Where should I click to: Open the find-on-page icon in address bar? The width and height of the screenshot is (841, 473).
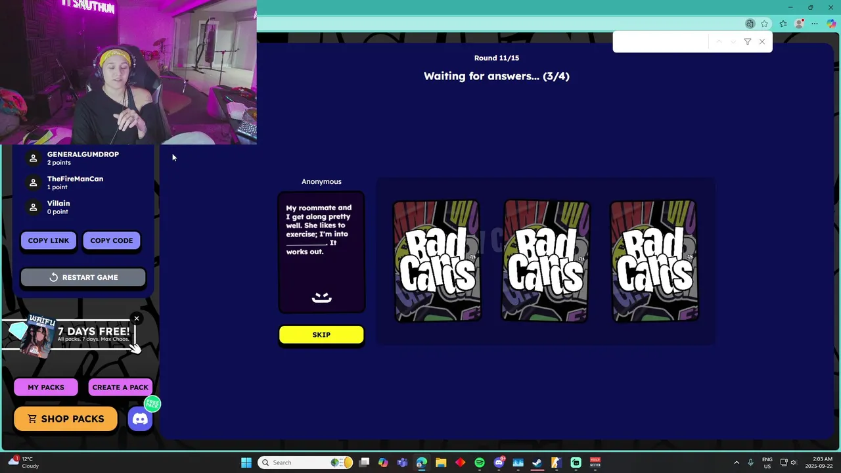[x=750, y=24]
